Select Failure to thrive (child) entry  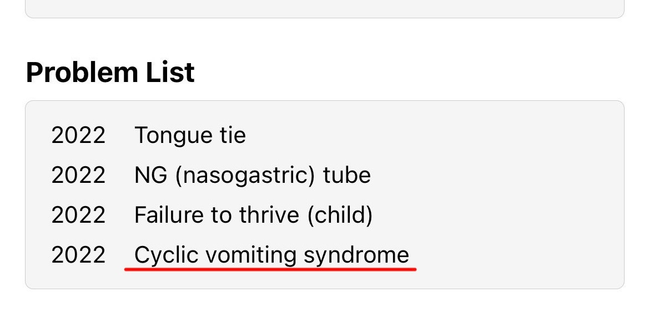(253, 215)
